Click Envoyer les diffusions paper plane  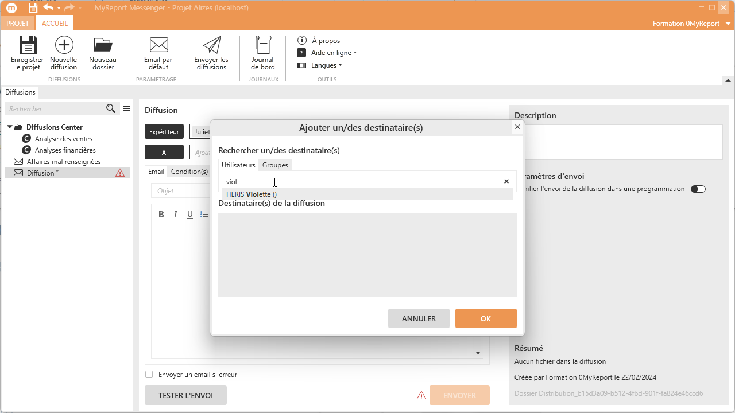tap(211, 46)
